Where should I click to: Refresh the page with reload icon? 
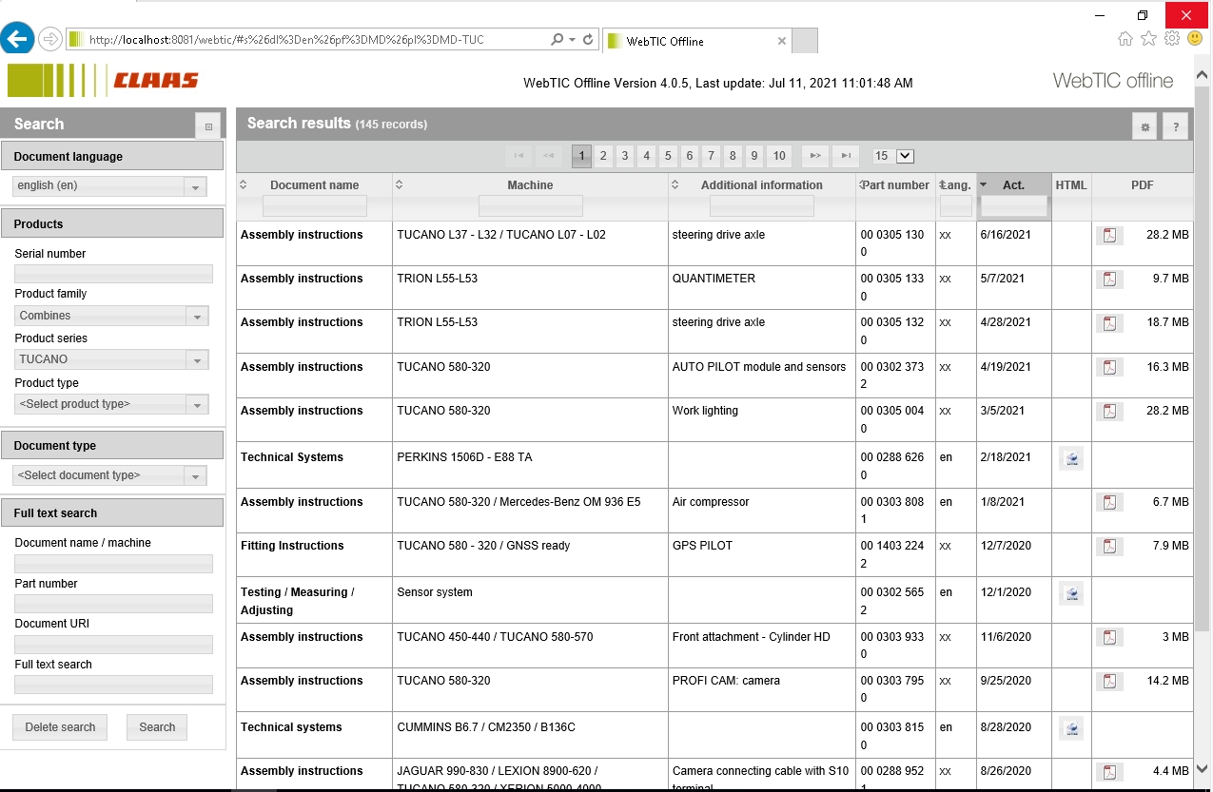click(x=588, y=40)
